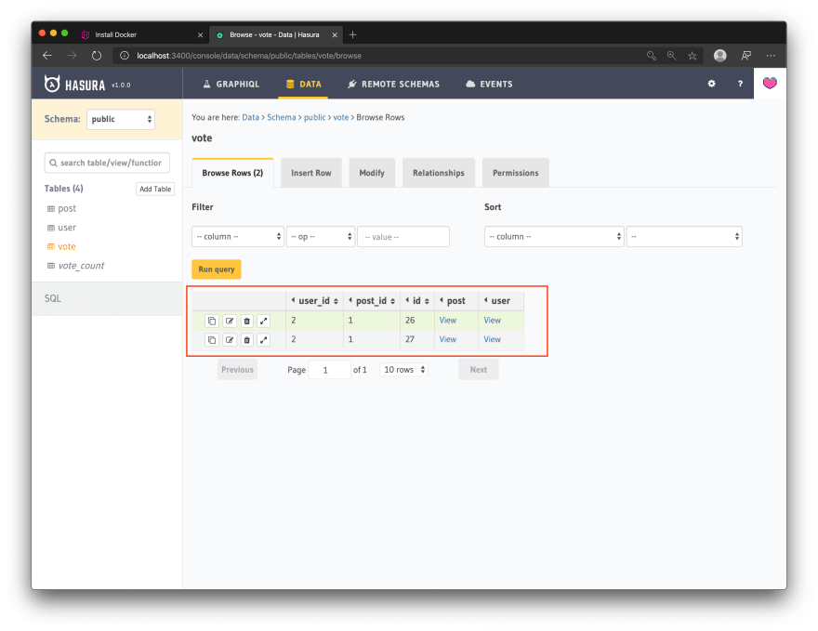The height and width of the screenshot is (631, 818).
Task: Clone the row with id 26
Action: coord(212,321)
